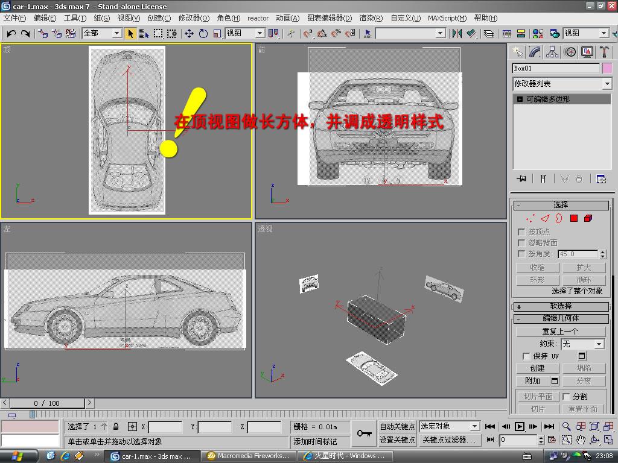Open the MAXScript(M) menu
This screenshot has height=463, width=618.
pyautogui.click(x=447, y=18)
